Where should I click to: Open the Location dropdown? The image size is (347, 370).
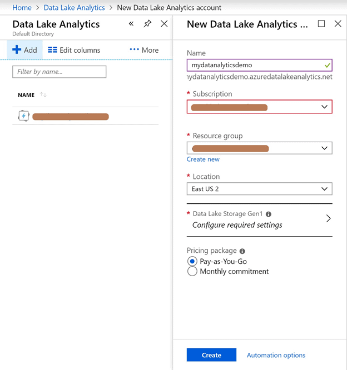click(x=259, y=189)
